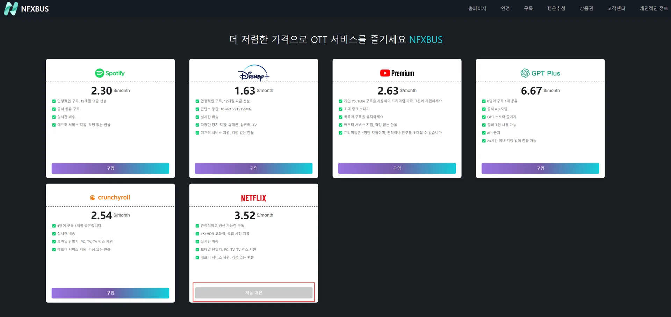The height and width of the screenshot is (317, 671).
Task: Click the check beside YouTube's '프리미엄은 1명만 지원하며' row
Action: click(340, 133)
